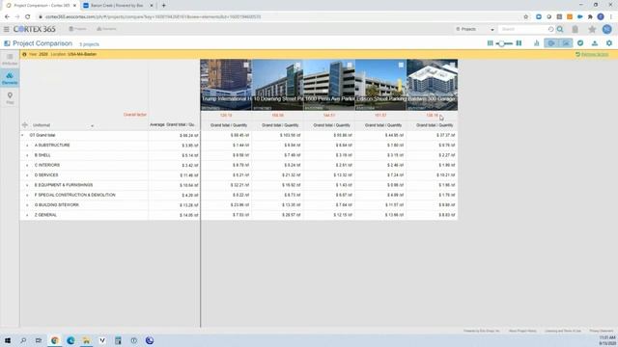
Task: Click the checkmark badge icon in toolbar
Action: [x=580, y=43]
